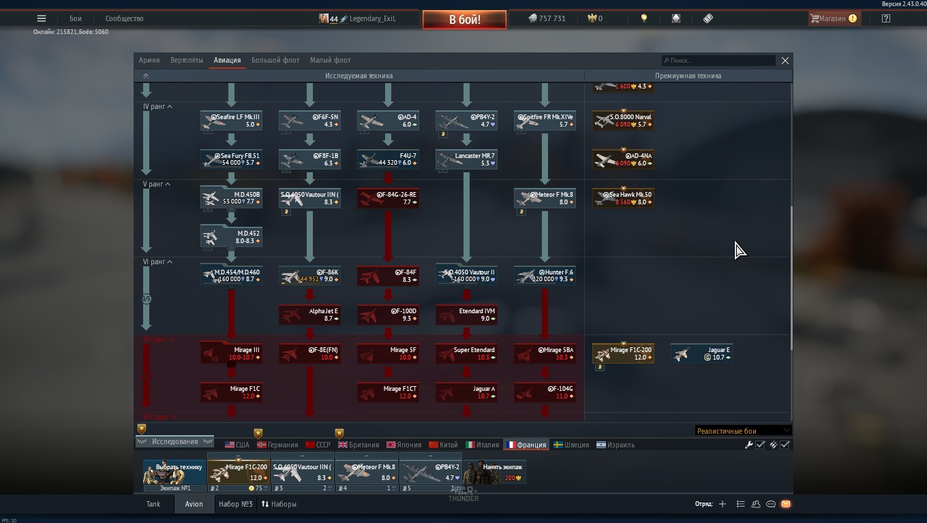Image resolution: width=927 pixels, height=523 pixels.
Task: Select the F6F-5N aircraft card
Action: (x=310, y=121)
